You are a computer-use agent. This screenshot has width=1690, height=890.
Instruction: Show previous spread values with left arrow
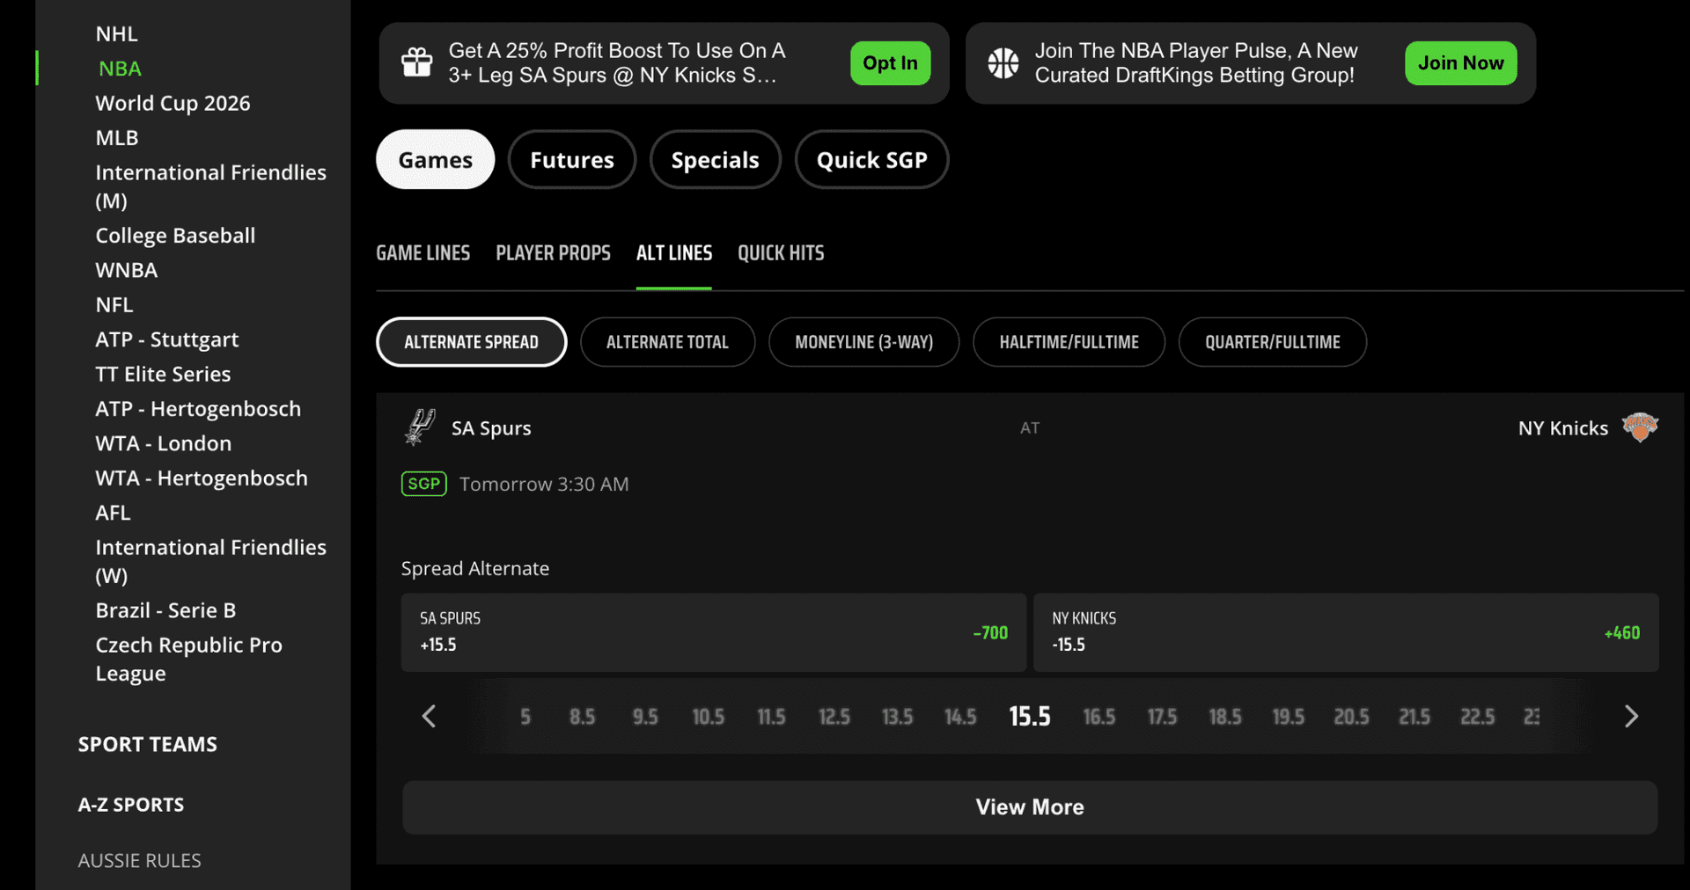point(429,716)
